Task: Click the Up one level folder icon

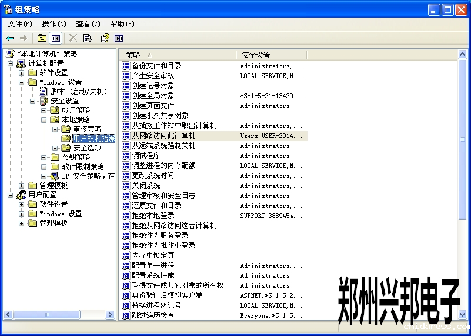Action: tap(42, 38)
